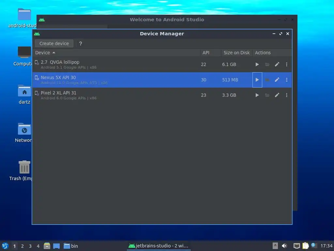Click the 6.1 GB size value
Viewport: 334px width, 251px height.
click(229, 64)
